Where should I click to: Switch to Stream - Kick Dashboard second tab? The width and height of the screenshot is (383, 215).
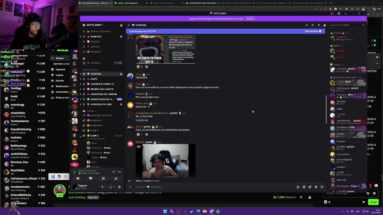[x=131, y=3]
